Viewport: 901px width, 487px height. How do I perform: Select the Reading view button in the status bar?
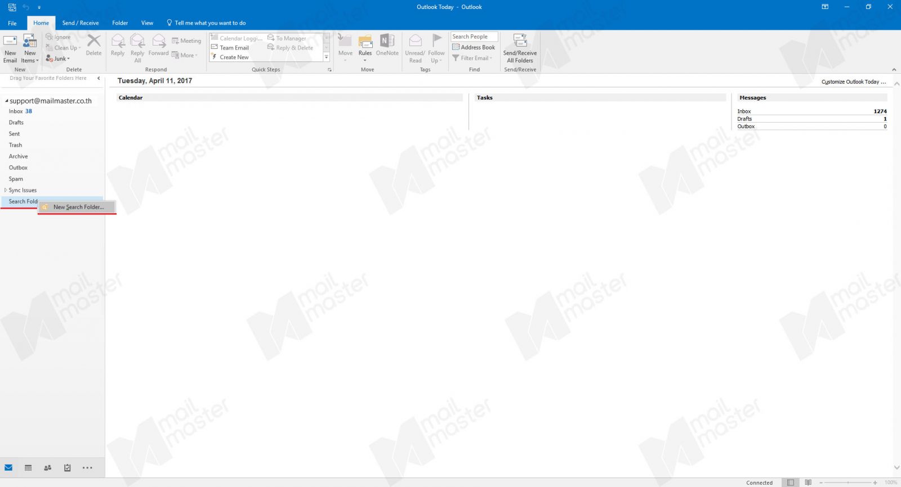808,483
